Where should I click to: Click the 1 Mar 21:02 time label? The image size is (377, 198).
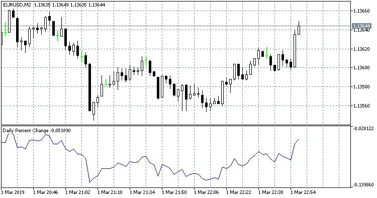pyautogui.click(x=77, y=192)
